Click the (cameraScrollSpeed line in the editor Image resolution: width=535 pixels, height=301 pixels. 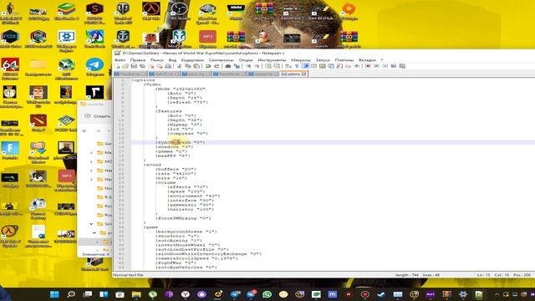point(196,258)
